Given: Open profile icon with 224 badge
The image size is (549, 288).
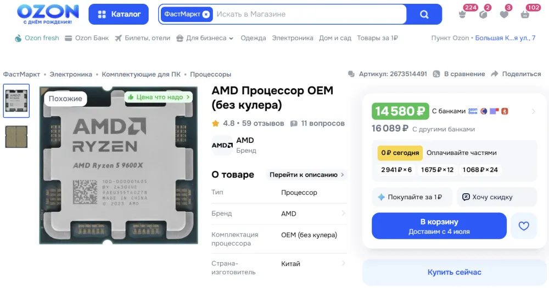Looking at the screenshot, I should pyautogui.click(x=462, y=14).
